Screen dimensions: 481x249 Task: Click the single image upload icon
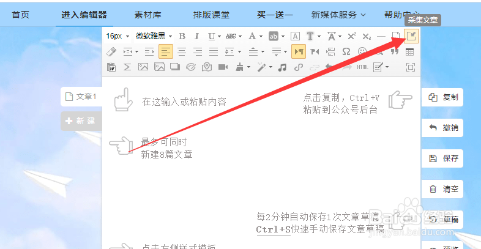pos(143,67)
